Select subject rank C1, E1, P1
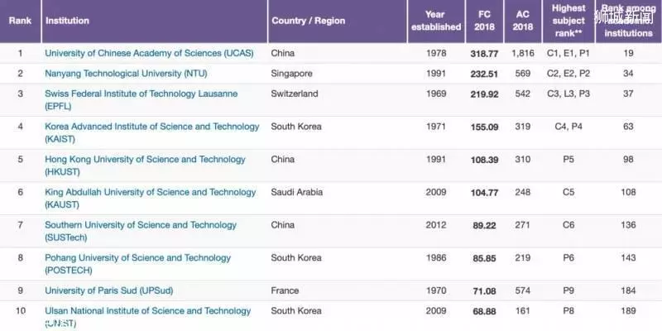The image size is (662, 331). click(568, 53)
